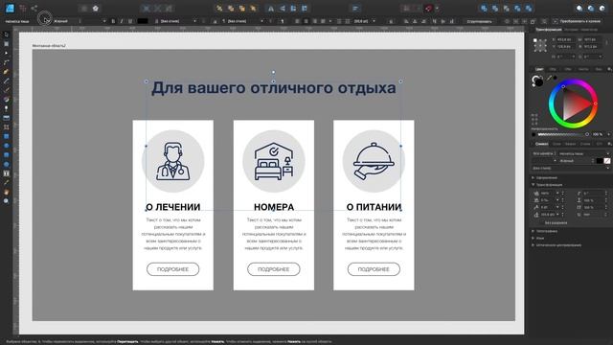Open the Alignment options icon

pos(355,9)
